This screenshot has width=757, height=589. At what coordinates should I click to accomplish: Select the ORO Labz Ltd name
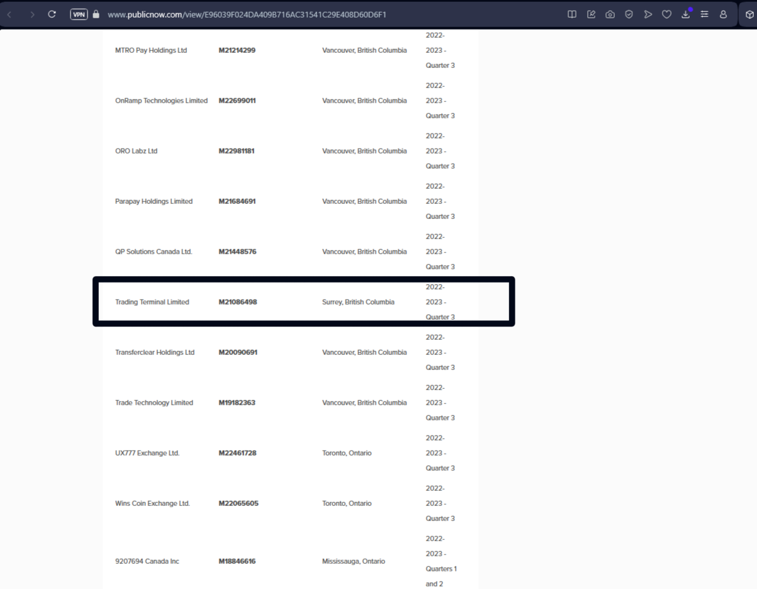(136, 151)
